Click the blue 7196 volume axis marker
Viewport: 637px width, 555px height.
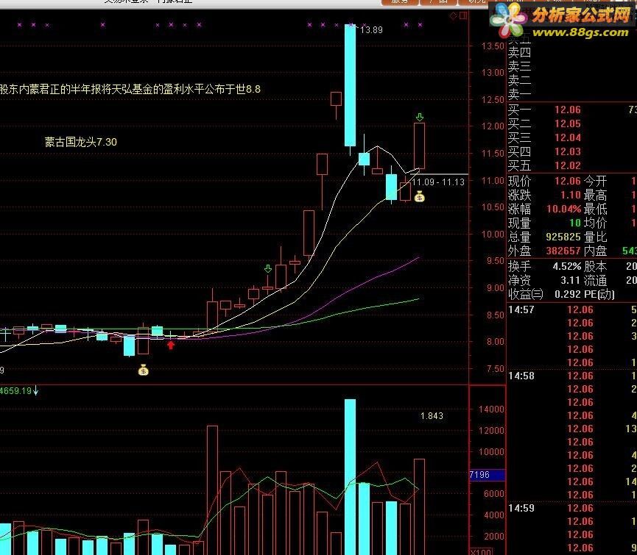click(x=487, y=475)
